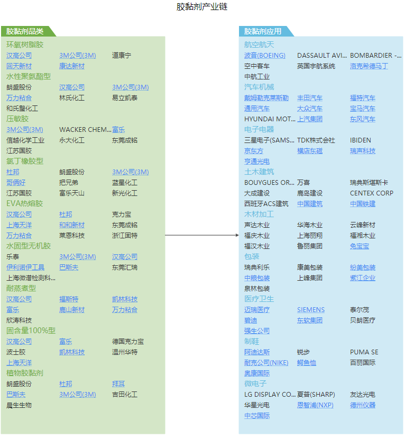This screenshot has height=437, width=405.
Task: Open the 丰田汽车 link
Action: point(310,98)
